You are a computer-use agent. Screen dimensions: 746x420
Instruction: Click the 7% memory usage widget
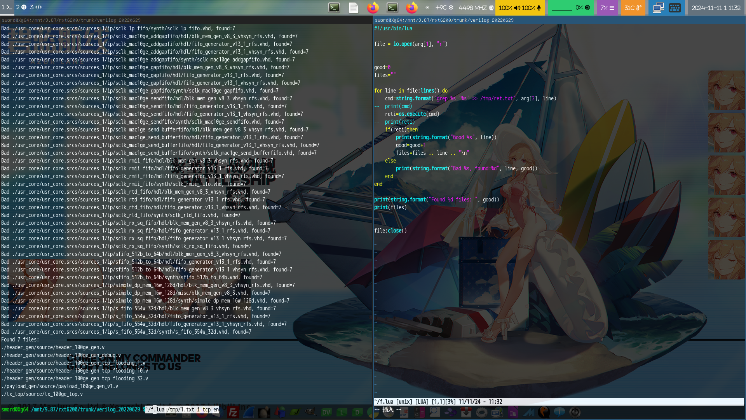(607, 7)
